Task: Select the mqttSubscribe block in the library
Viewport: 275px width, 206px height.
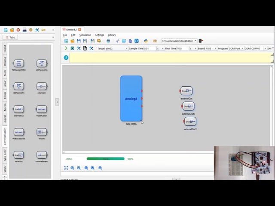Action: click(x=19, y=132)
